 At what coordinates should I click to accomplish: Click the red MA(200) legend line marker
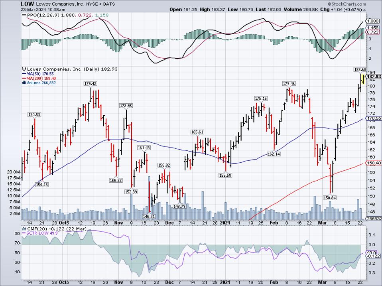[x=24, y=79]
